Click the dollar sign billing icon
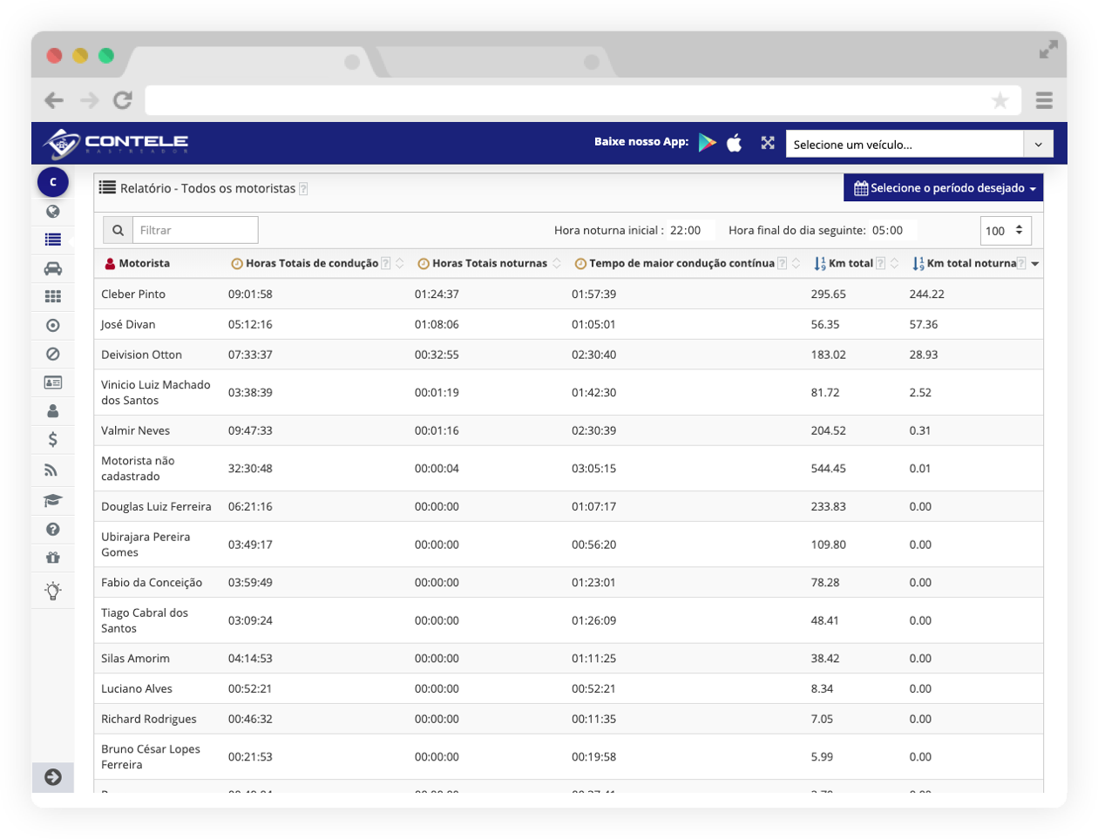The image size is (1098, 839). pos(53,440)
